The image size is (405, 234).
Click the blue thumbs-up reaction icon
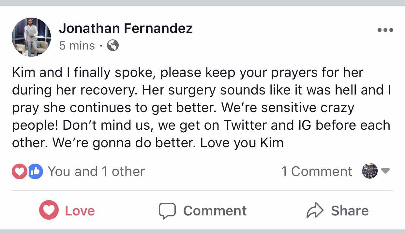click(36, 172)
